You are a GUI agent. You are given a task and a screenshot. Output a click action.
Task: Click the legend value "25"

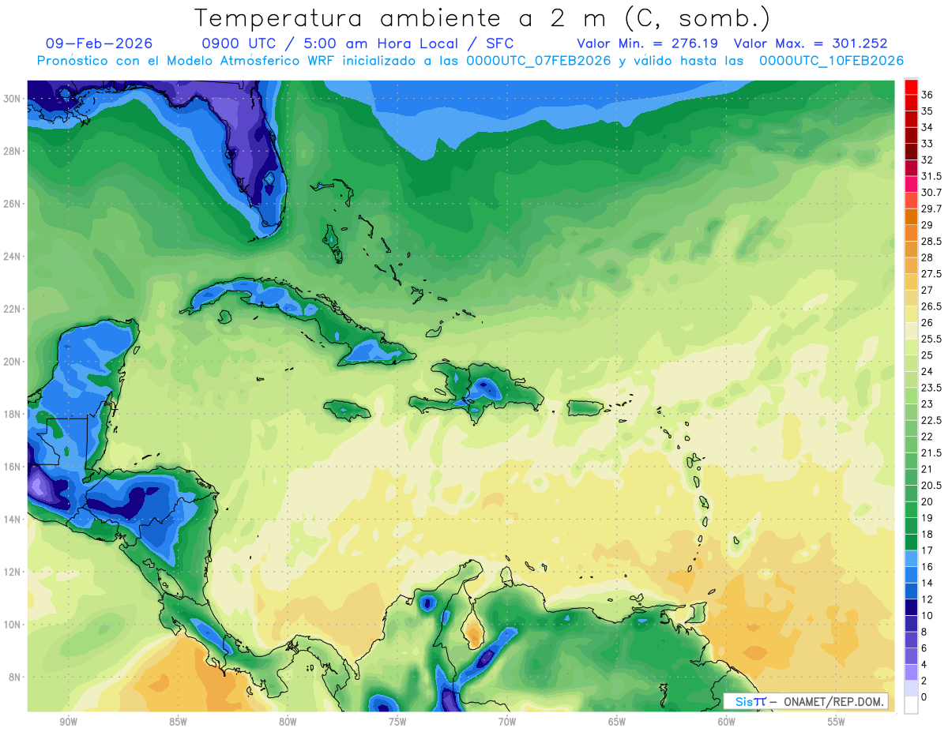(927, 355)
